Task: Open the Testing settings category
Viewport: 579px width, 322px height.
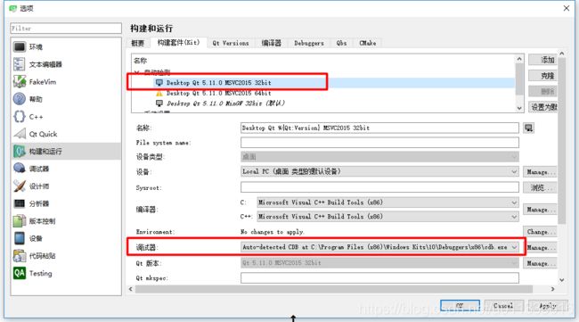Action: (66, 273)
